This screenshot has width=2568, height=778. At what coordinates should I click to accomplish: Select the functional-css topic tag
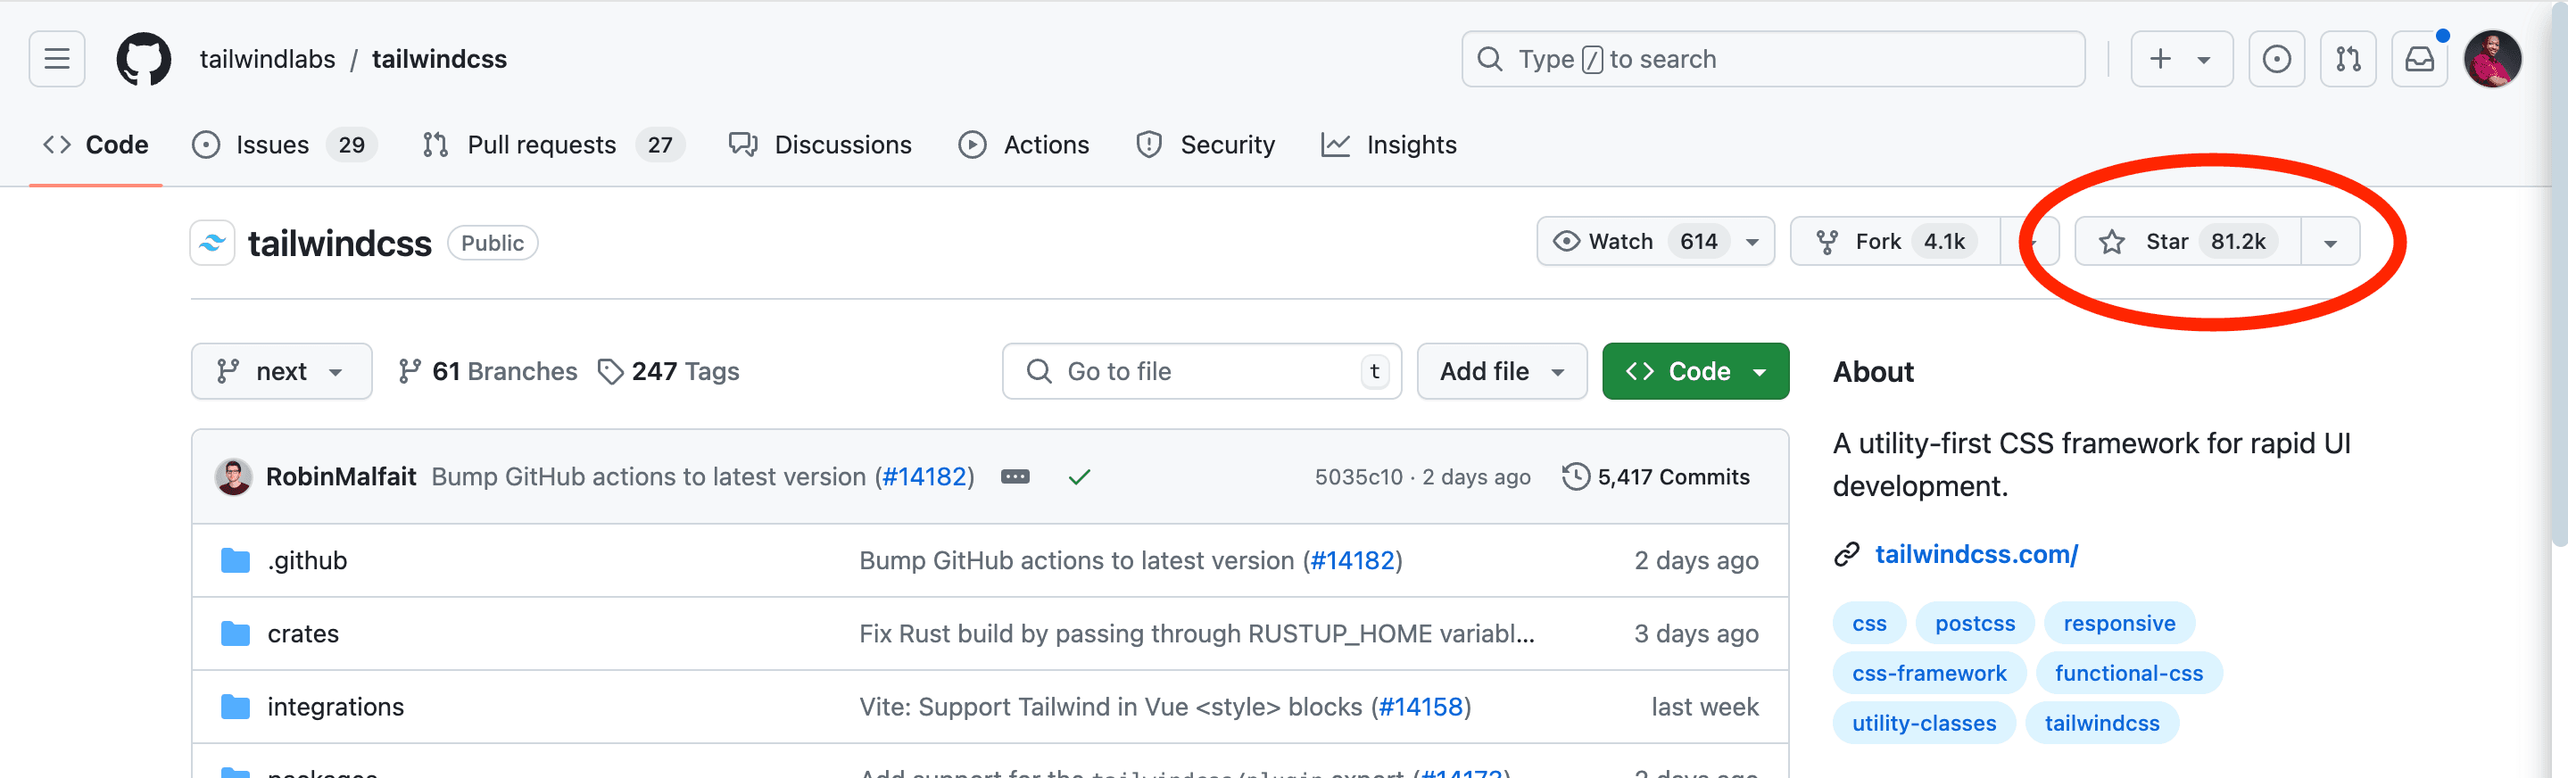tap(2128, 674)
